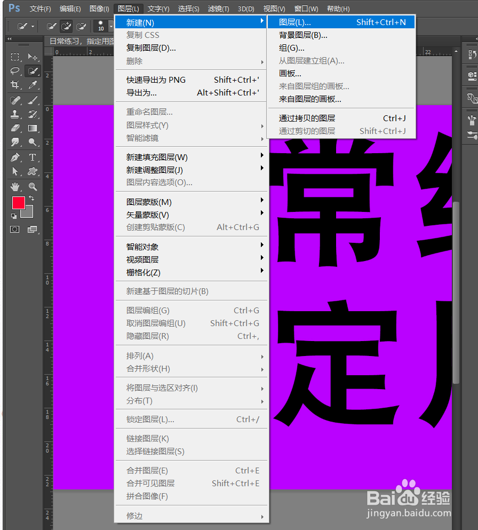Screen dimensions: 478x530
Task: Choose 背景图层(B)... in submenu
Action: (341, 35)
